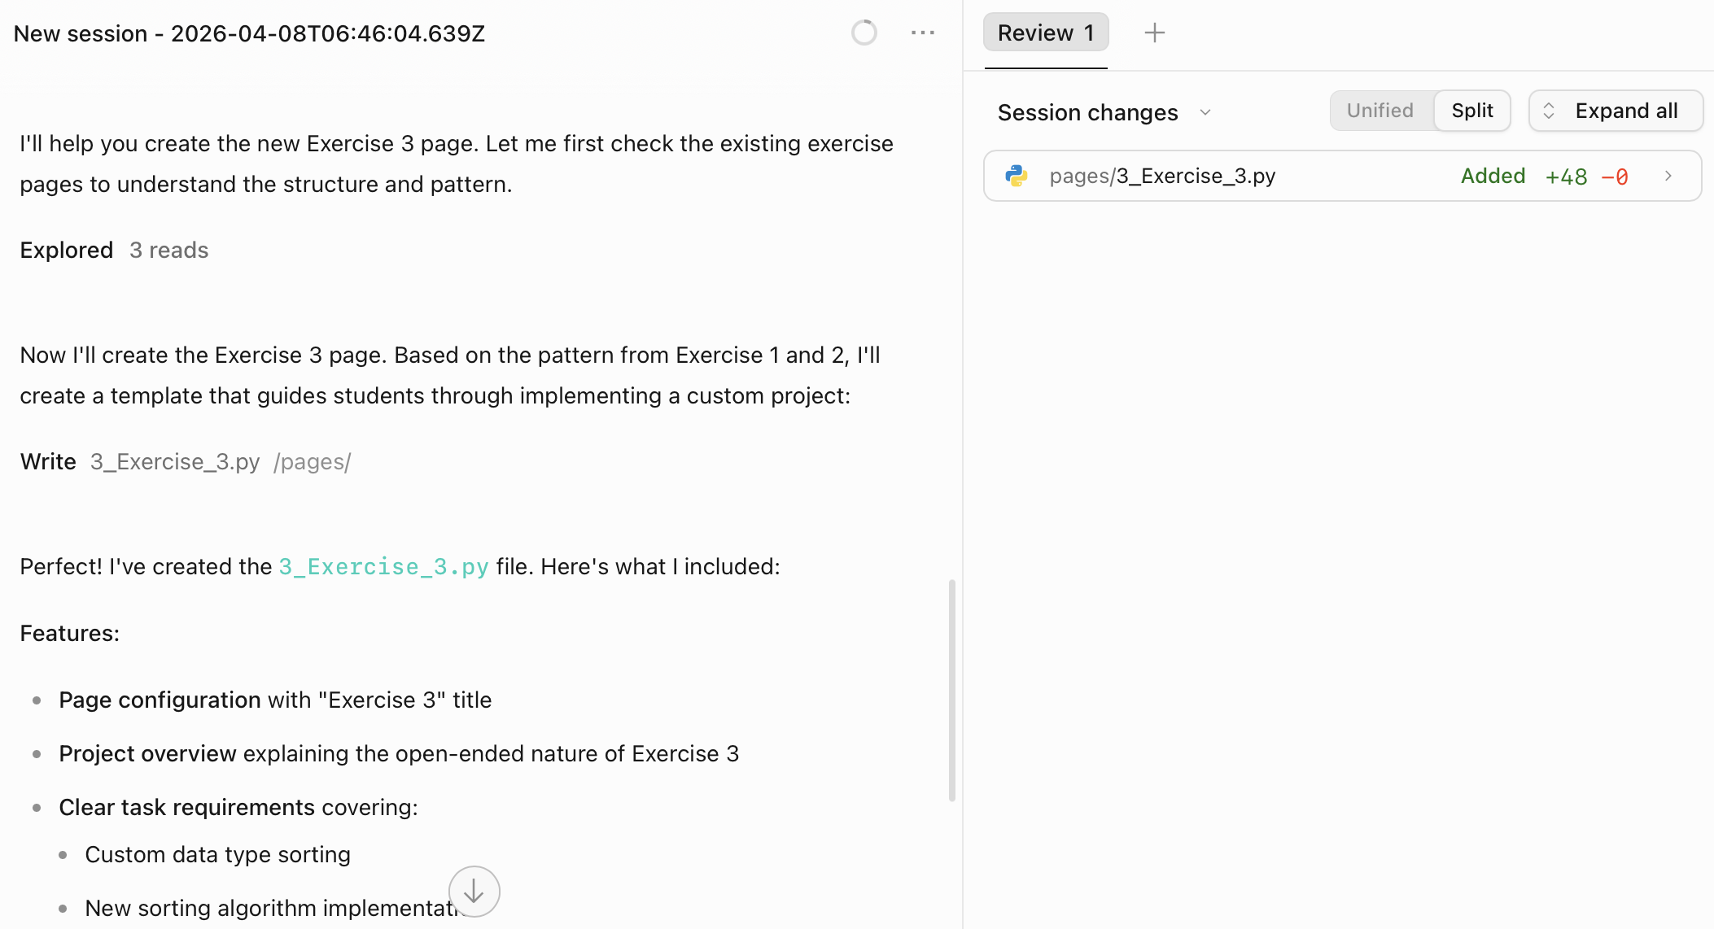Switch diff view to Split
1714x929 pixels.
point(1471,111)
